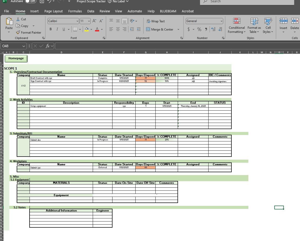Switch to the Formulas ribbon tab
The width and height of the screenshot is (300, 241).
click(75, 11)
